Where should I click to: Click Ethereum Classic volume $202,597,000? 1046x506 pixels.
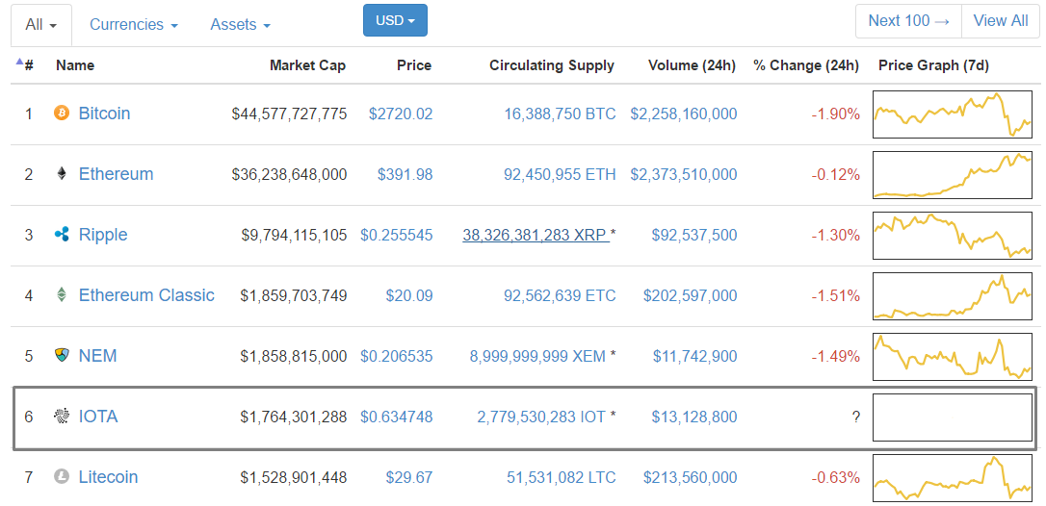[x=691, y=296]
